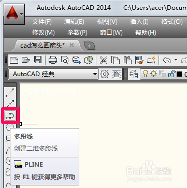Open the 格式(O) menu
Screen dimensions: 187x188
[x=171, y=22]
